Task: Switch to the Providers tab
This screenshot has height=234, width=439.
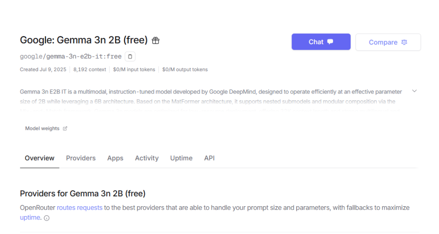Action: tap(81, 158)
